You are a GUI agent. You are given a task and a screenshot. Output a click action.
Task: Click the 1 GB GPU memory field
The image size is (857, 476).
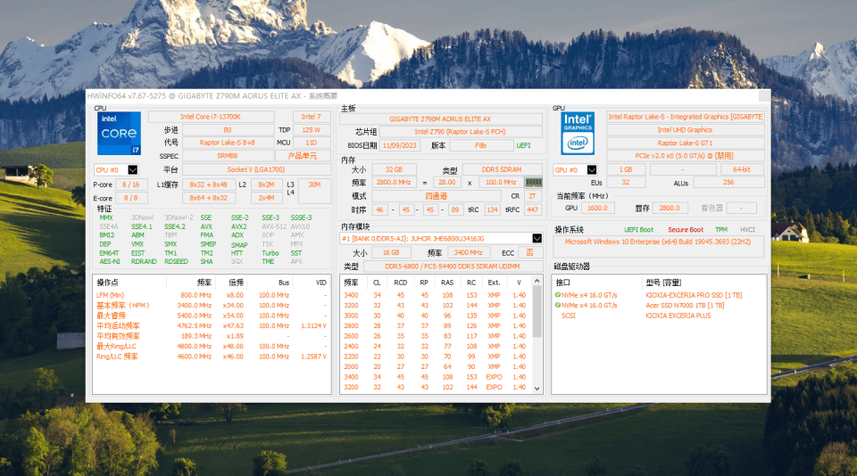tap(626, 169)
